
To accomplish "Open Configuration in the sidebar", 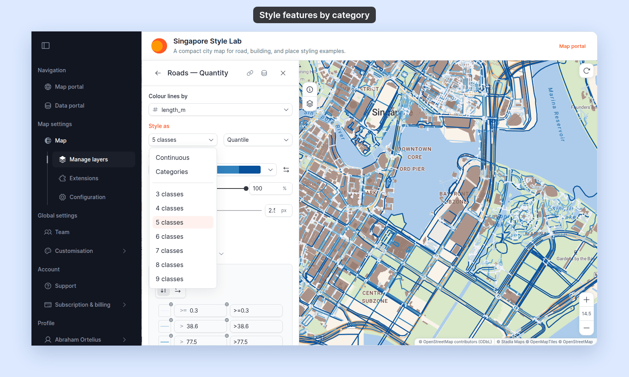I will 94,197.
